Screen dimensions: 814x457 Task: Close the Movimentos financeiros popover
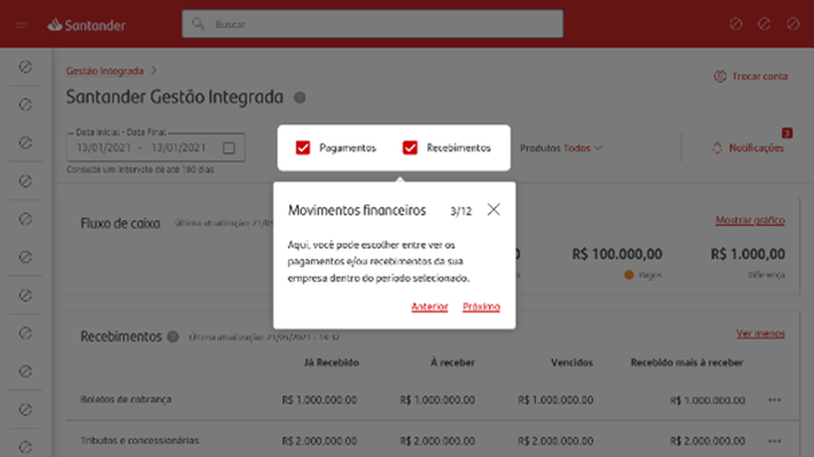(493, 209)
